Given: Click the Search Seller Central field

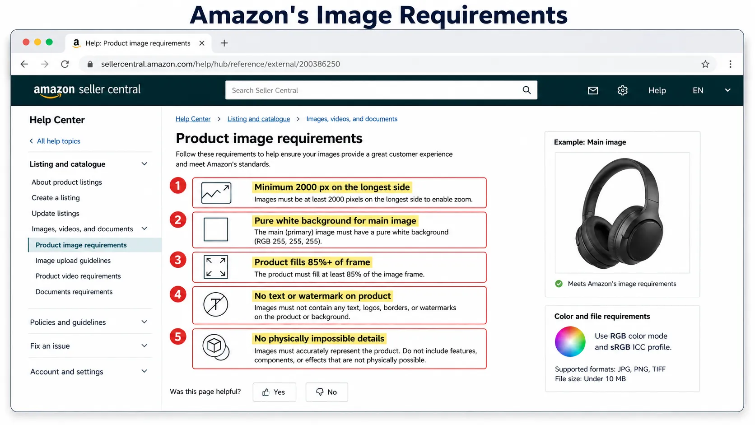Looking at the screenshot, I should [x=381, y=90].
